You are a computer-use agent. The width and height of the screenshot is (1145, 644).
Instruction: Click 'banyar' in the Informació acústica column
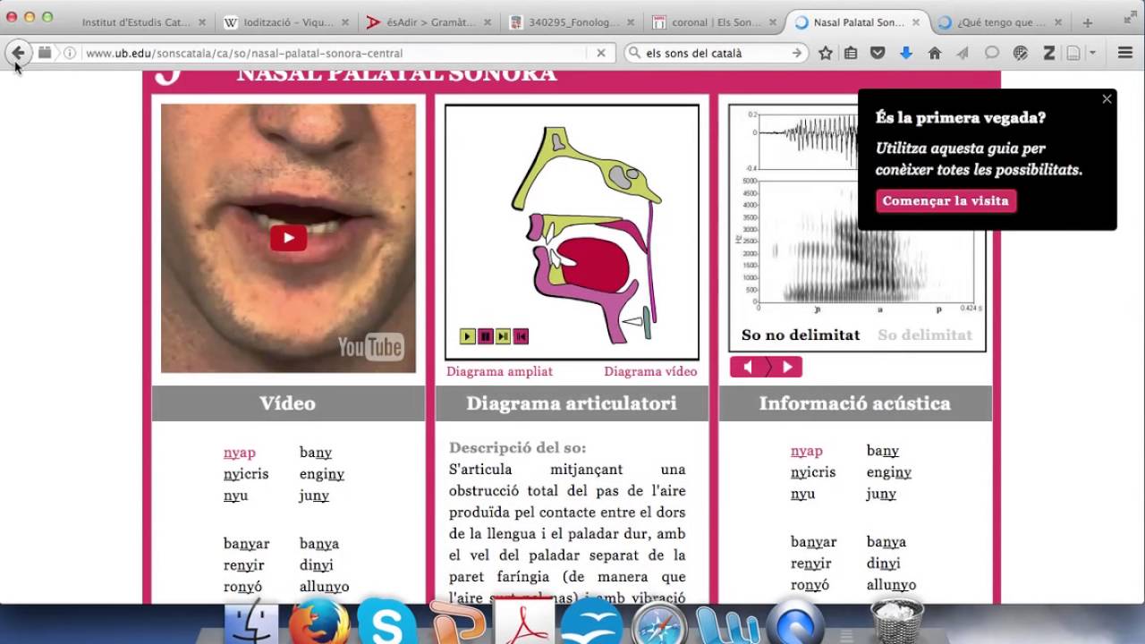814,541
